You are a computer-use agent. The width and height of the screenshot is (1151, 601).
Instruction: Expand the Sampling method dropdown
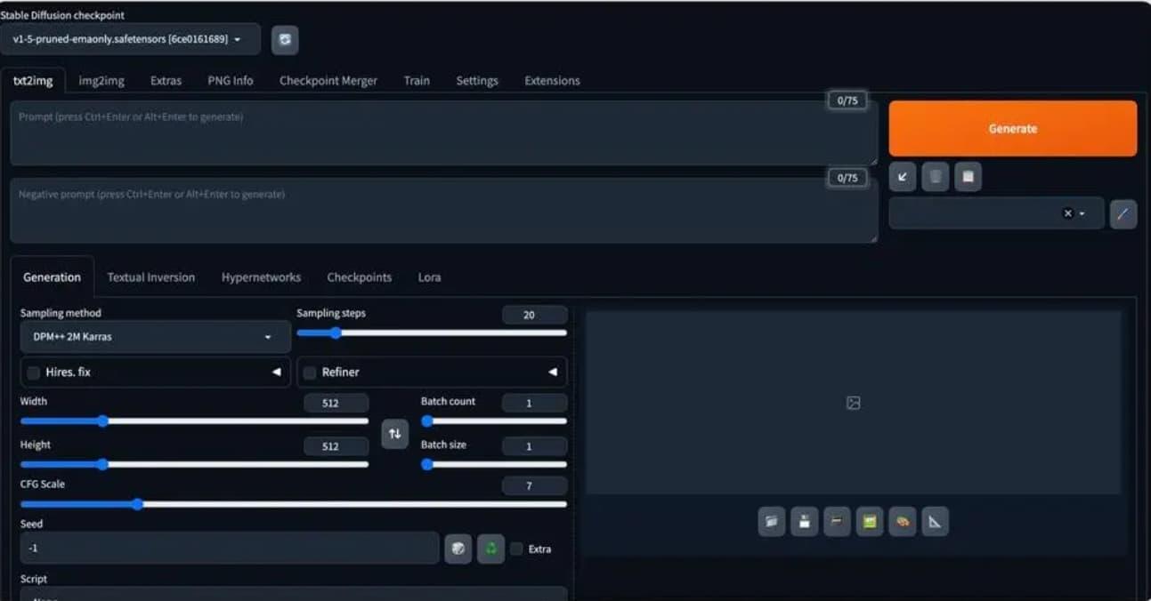[x=155, y=337]
